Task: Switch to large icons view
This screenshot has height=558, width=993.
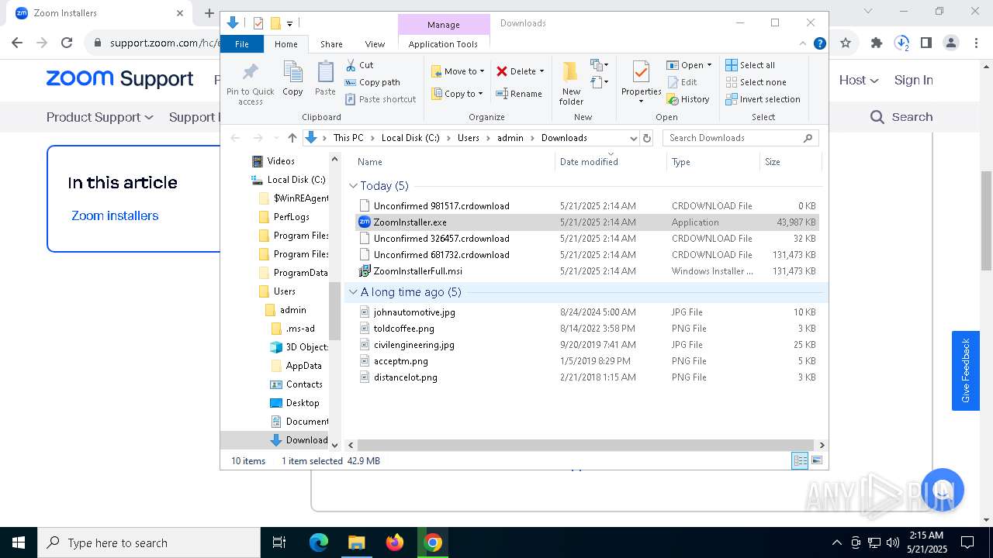Action: coord(816,460)
